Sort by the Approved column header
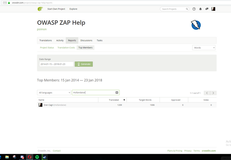This screenshot has width=231, height=160. coord(174,100)
